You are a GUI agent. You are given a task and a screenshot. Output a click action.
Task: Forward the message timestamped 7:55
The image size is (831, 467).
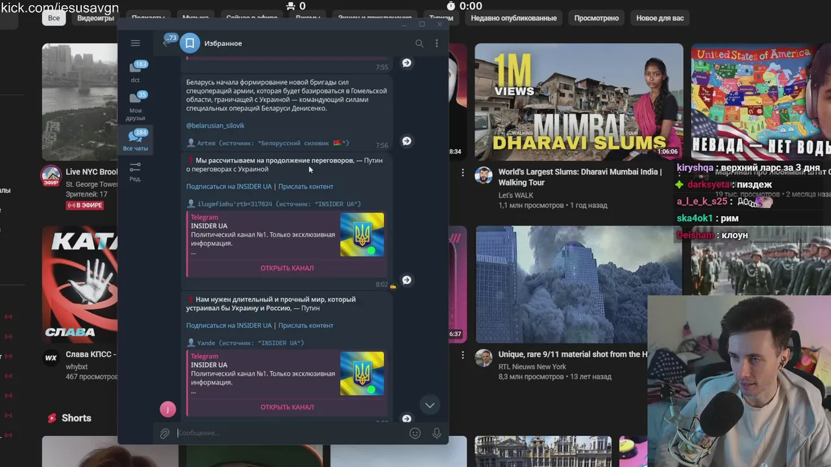[x=406, y=63]
